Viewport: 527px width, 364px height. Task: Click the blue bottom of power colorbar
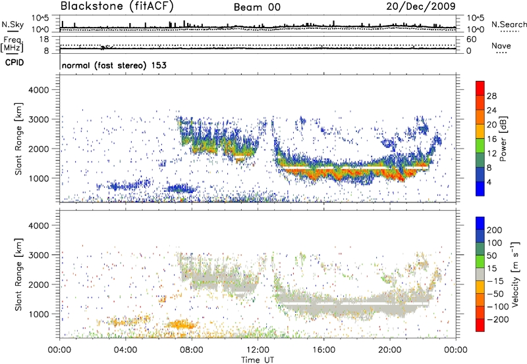click(x=480, y=189)
